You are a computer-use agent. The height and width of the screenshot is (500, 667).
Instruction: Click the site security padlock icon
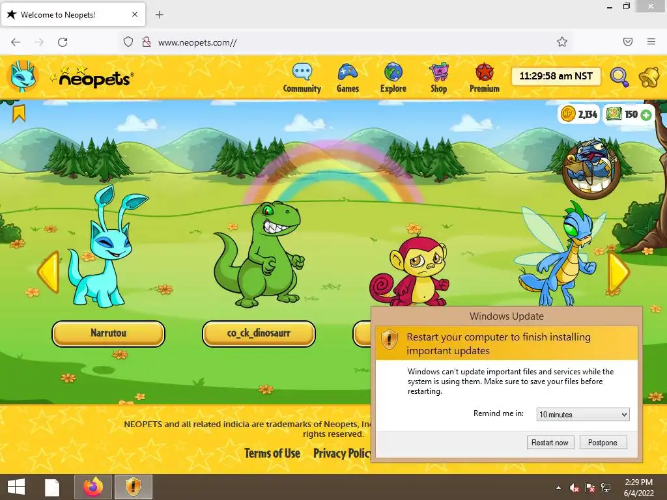pos(147,42)
